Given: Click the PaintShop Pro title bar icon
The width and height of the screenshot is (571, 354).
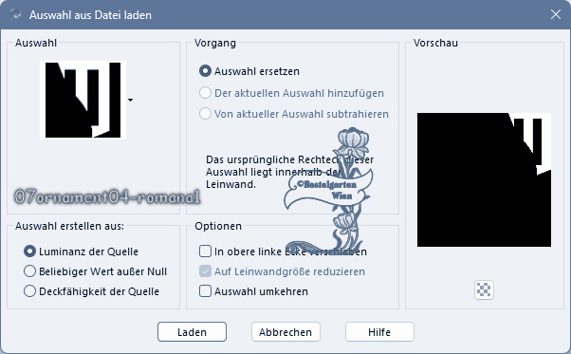Looking at the screenshot, I should tap(16, 14).
